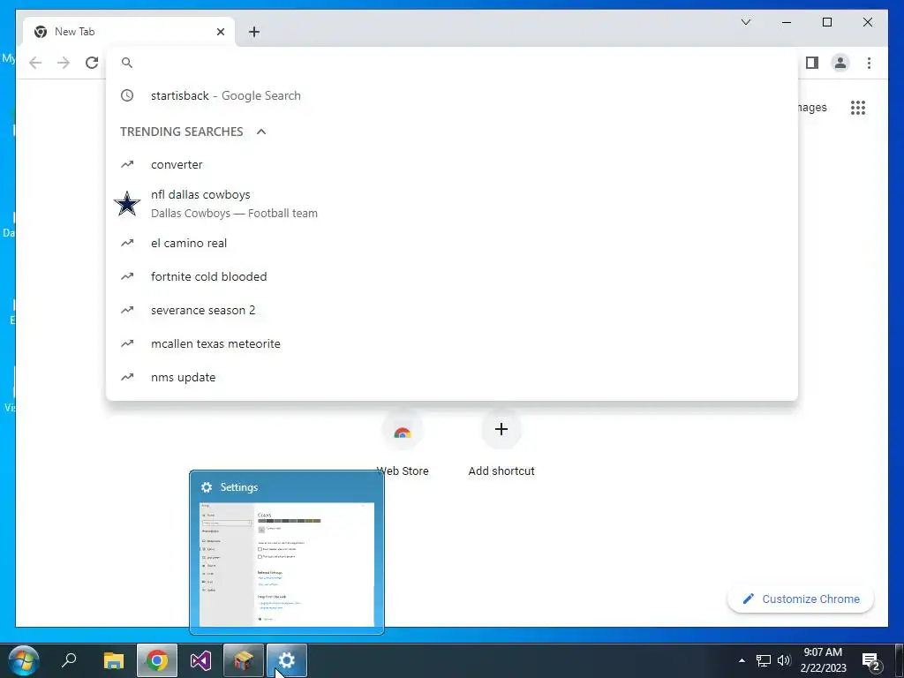Click the address bar magnifier icon
The width and height of the screenshot is (904, 678).
click(x=127, y=63)
